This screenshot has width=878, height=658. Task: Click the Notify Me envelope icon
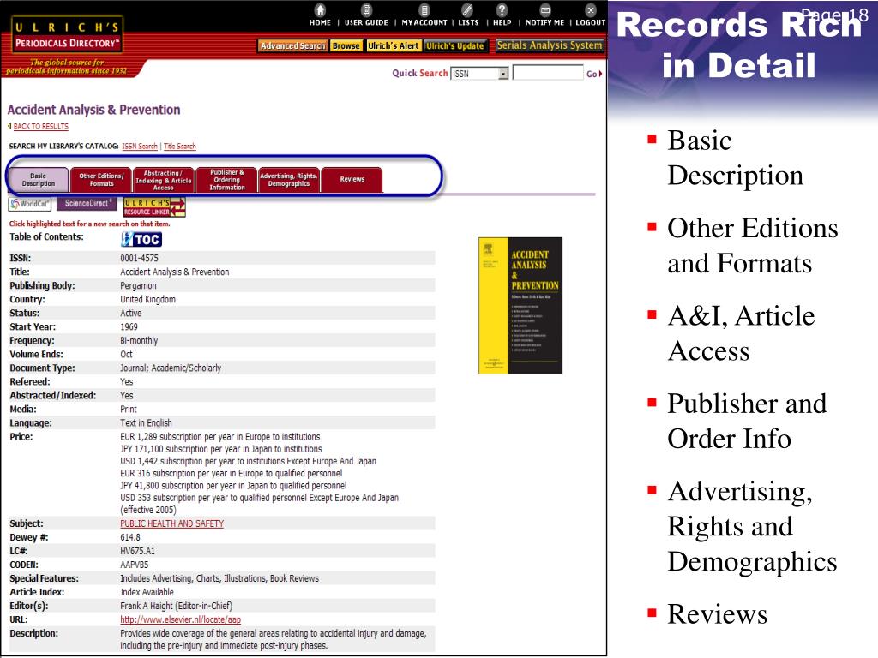click(544, 10)
